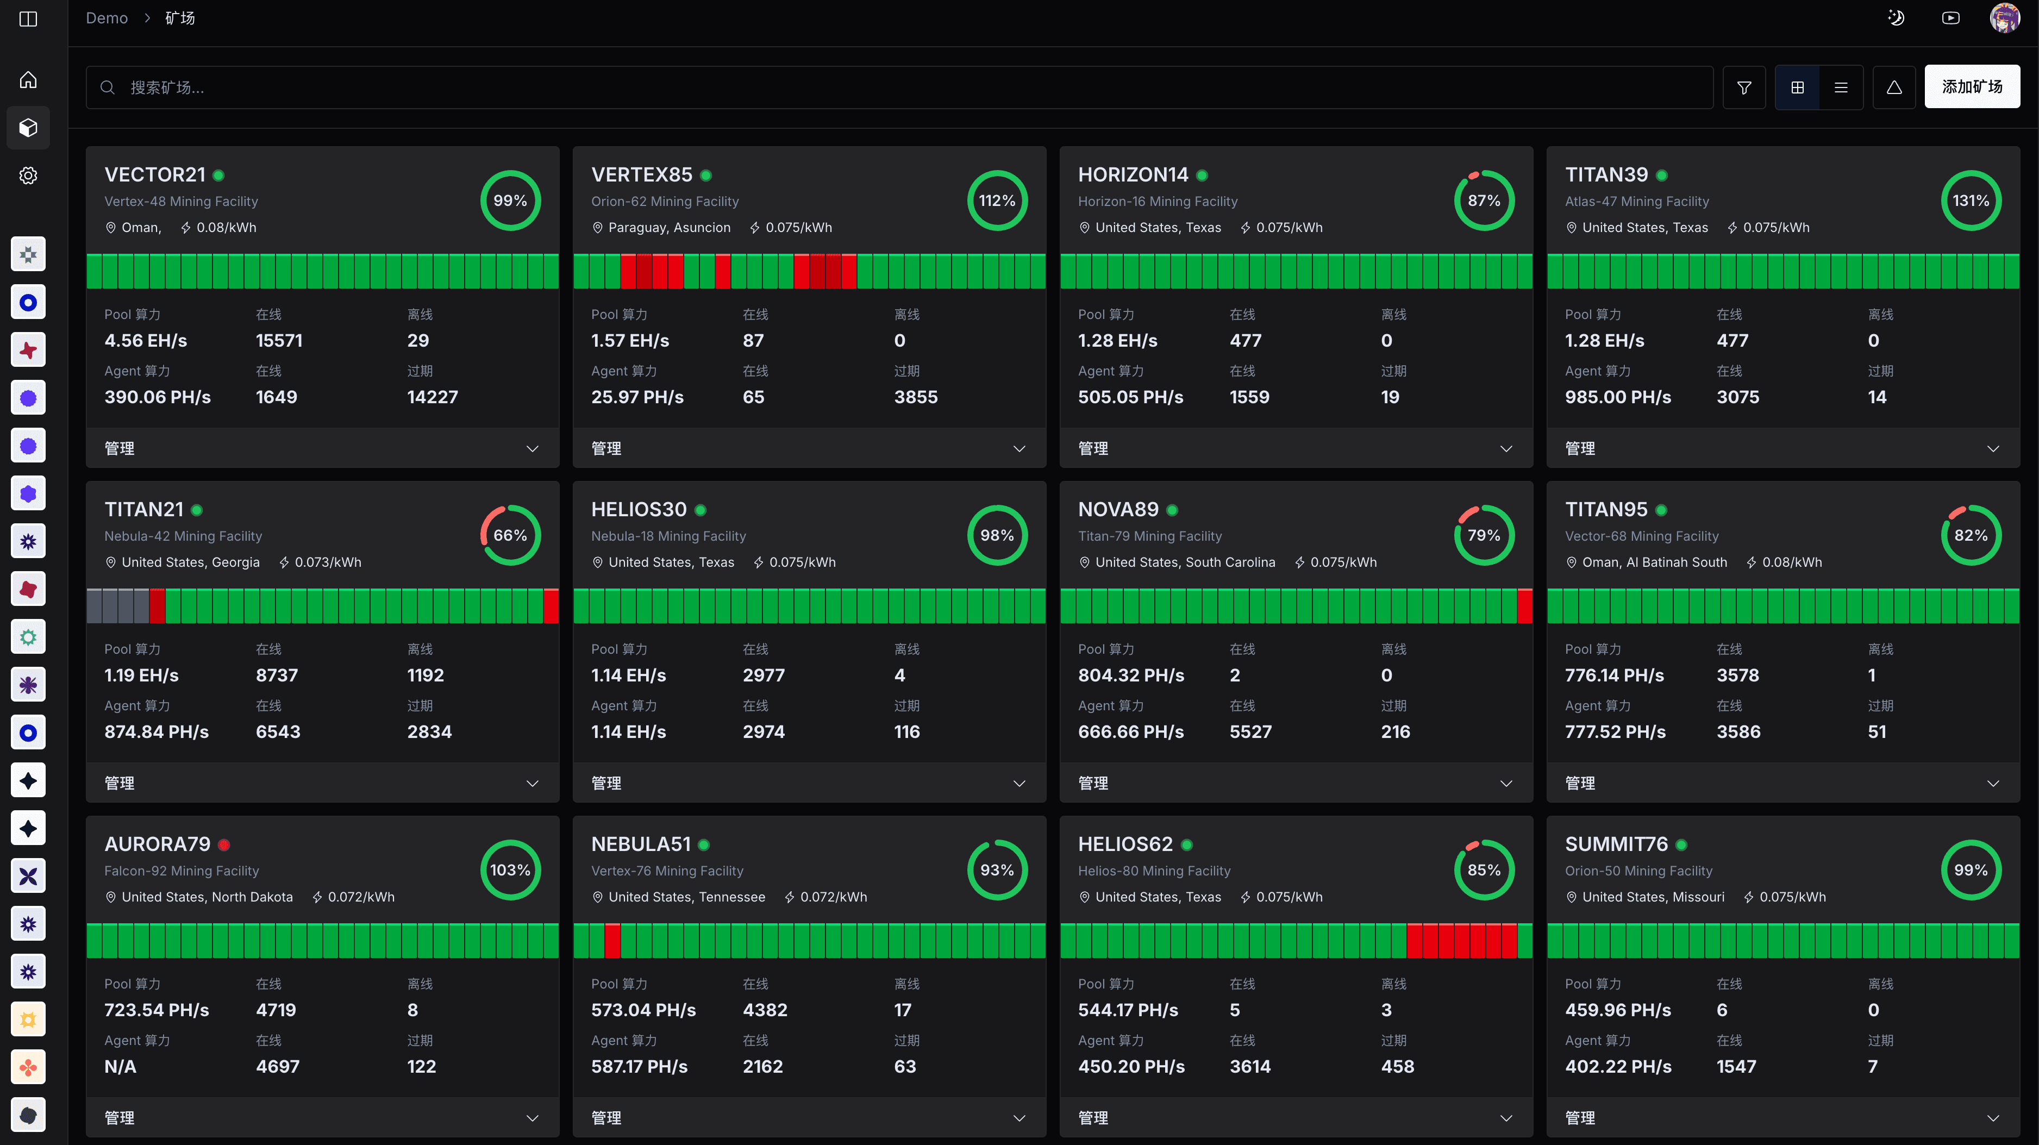
Task: Open the settings gear in the sidebar
Action: [28, 175]
